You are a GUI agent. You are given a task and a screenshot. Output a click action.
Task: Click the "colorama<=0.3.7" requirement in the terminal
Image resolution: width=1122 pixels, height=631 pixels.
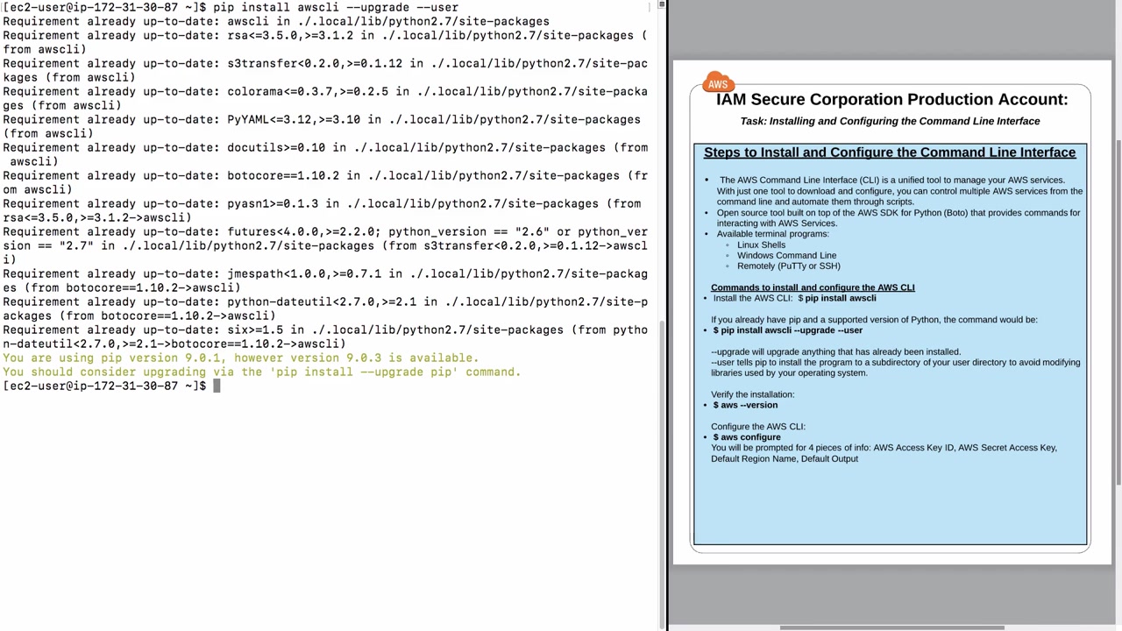click(325, 98)
